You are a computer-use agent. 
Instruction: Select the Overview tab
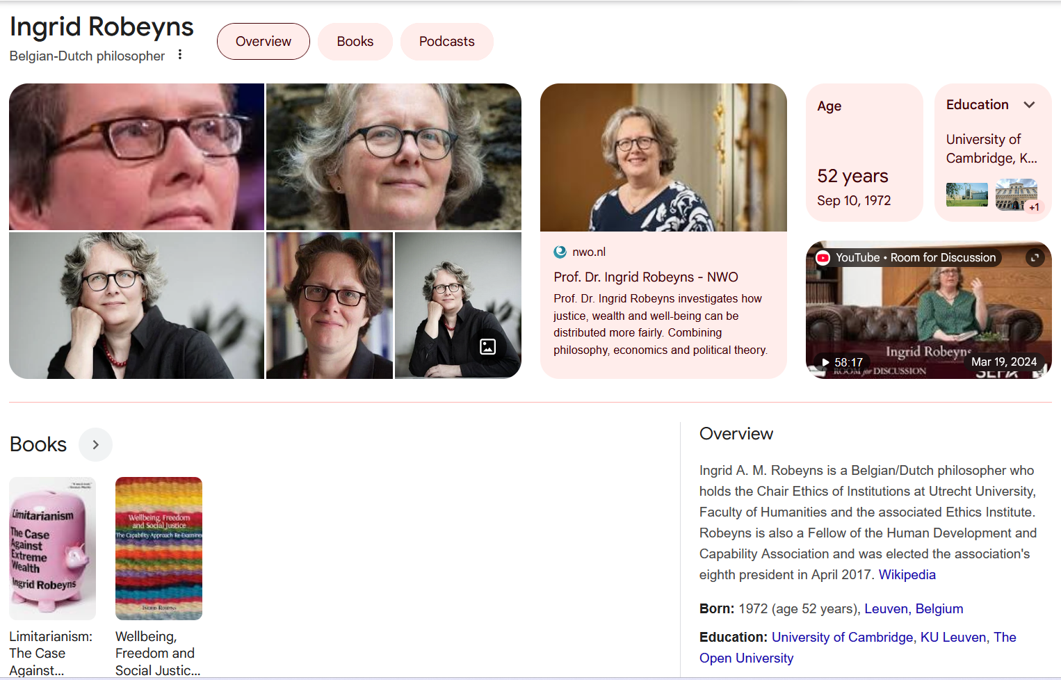pos(264,42)
